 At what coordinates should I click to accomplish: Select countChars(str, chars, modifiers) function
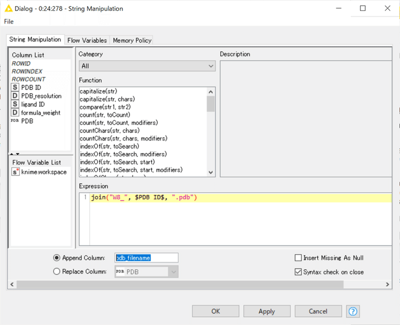click(x=123, y=138)
